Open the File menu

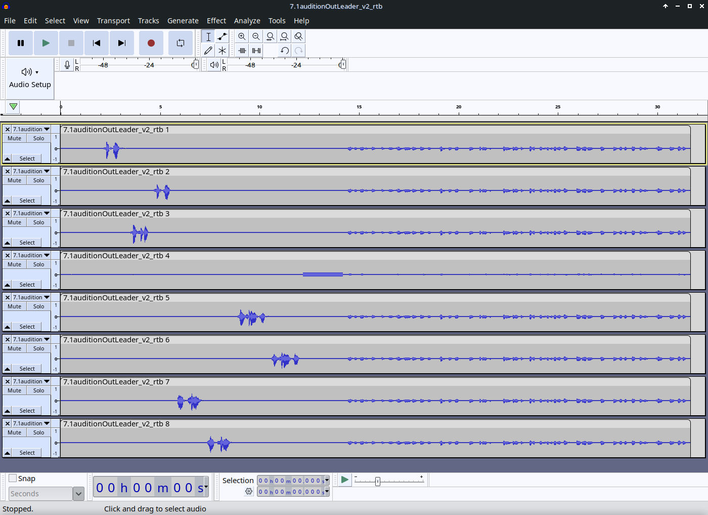pos(10,21)
